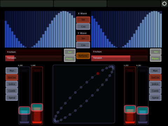Activate SinCos mode on the right panel
The image size is (168, 126).
(x=155, y=77)
